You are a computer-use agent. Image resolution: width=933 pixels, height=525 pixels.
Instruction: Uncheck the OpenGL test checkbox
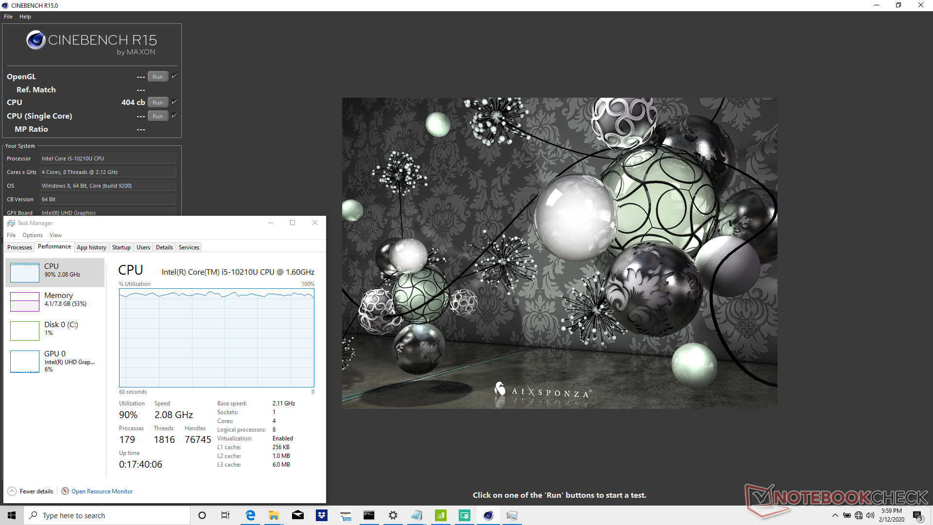pyautogui.click(x=174, y=76)
